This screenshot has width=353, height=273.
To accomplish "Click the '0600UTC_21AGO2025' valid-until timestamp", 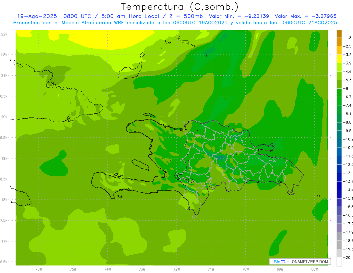I will click(310, 23).
